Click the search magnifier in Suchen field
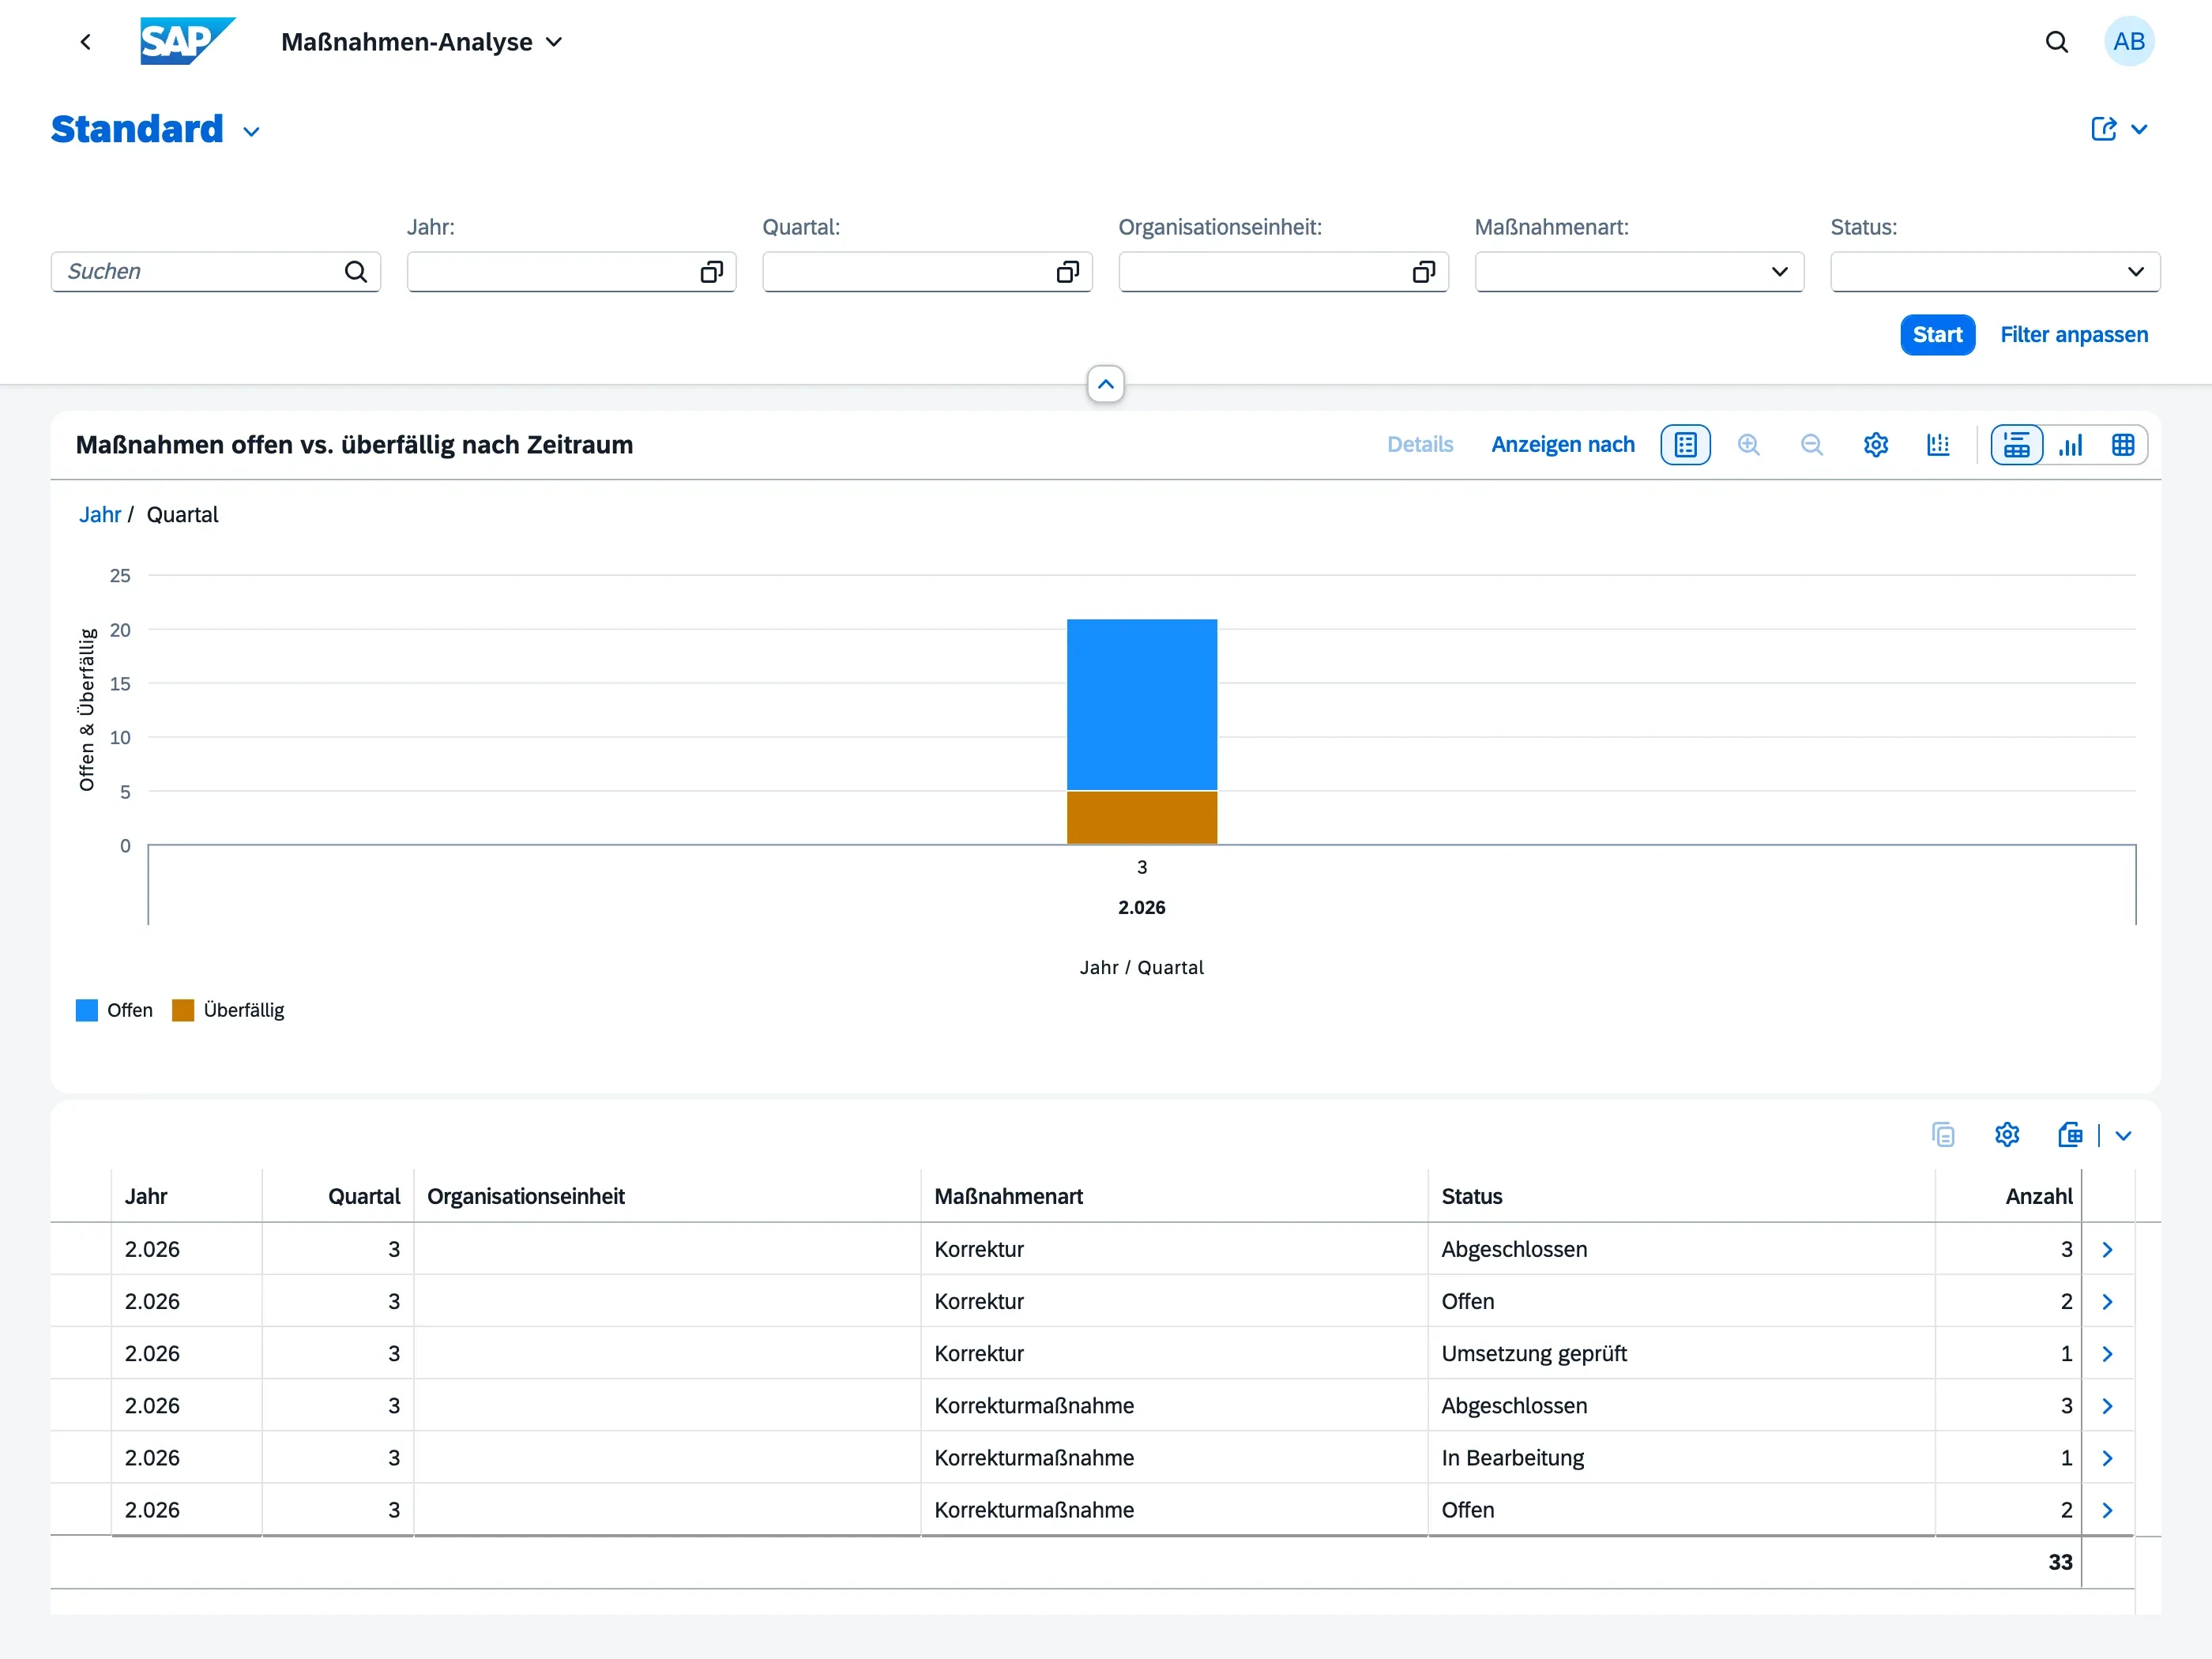Viewport: 2212px width, 1659px height. (x=356, y=272)
